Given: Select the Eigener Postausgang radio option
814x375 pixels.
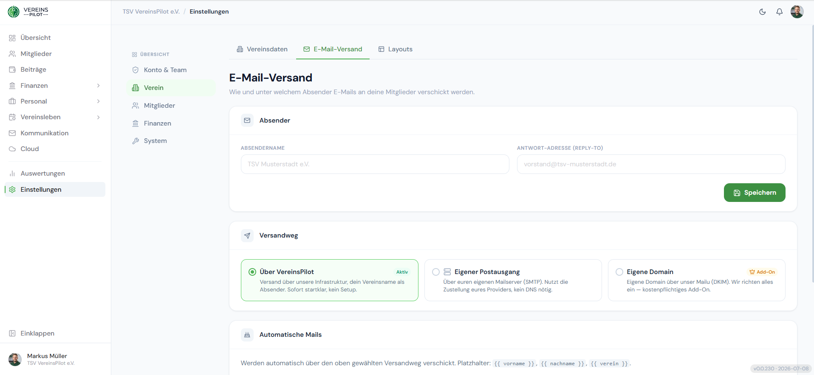Looking at the screenshot, I should coord(436,272).
